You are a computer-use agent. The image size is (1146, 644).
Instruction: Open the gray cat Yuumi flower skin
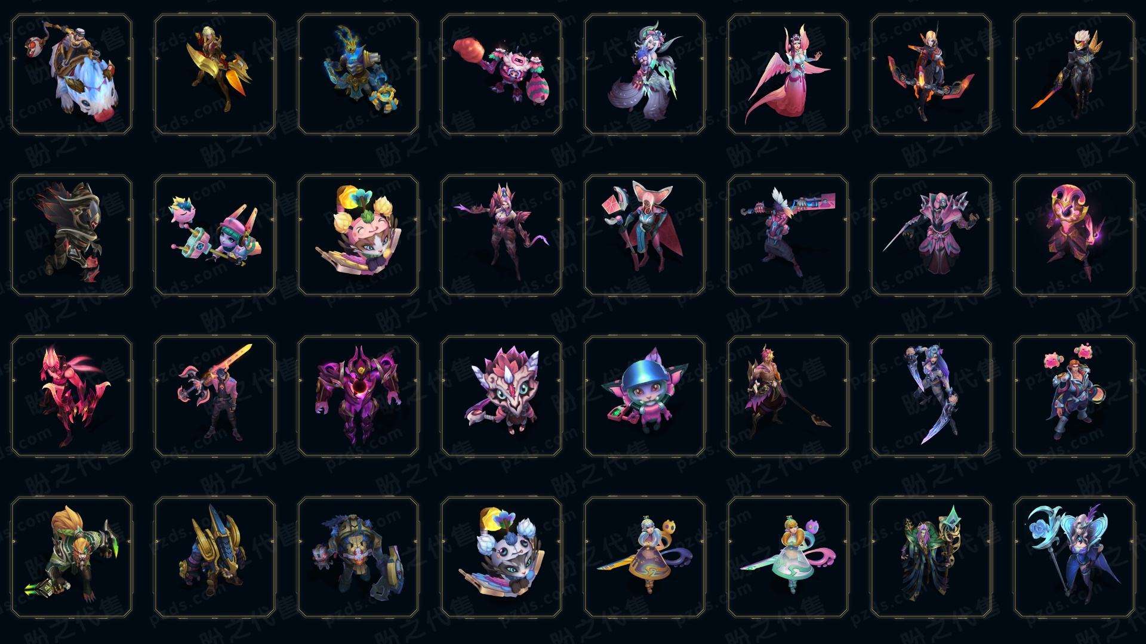(501, 557)
